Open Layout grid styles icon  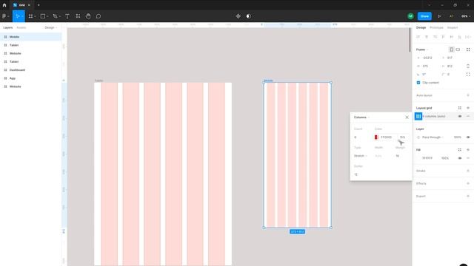tap(459, 108)
